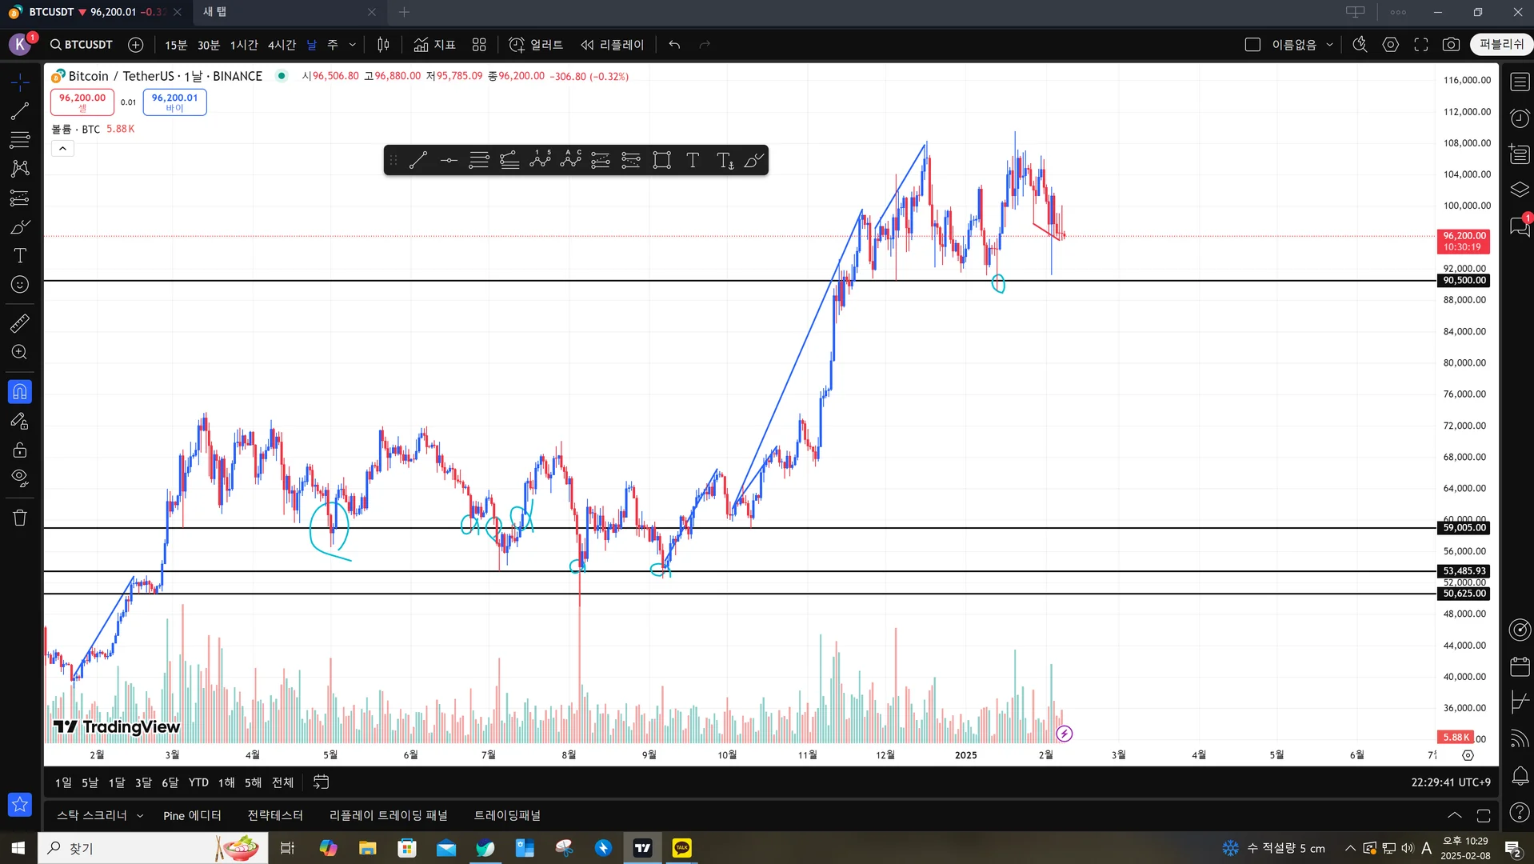
Task: Open the go to date calendar
Action: tap(322, 782)
